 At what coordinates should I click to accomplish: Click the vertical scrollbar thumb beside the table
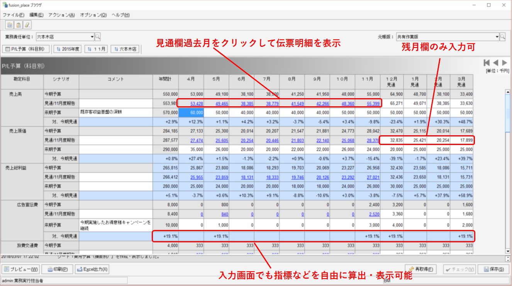(x=508, y=114)
